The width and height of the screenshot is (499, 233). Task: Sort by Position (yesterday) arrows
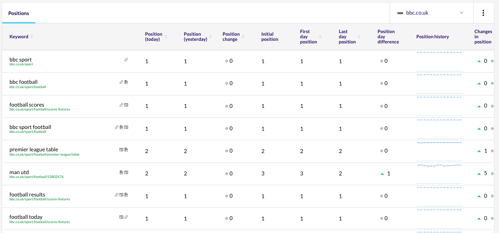[211, 37]
